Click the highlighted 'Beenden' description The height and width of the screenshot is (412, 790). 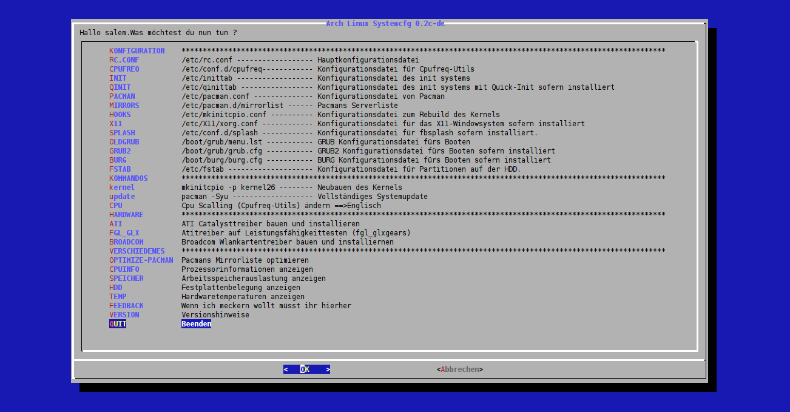[196, 324]
